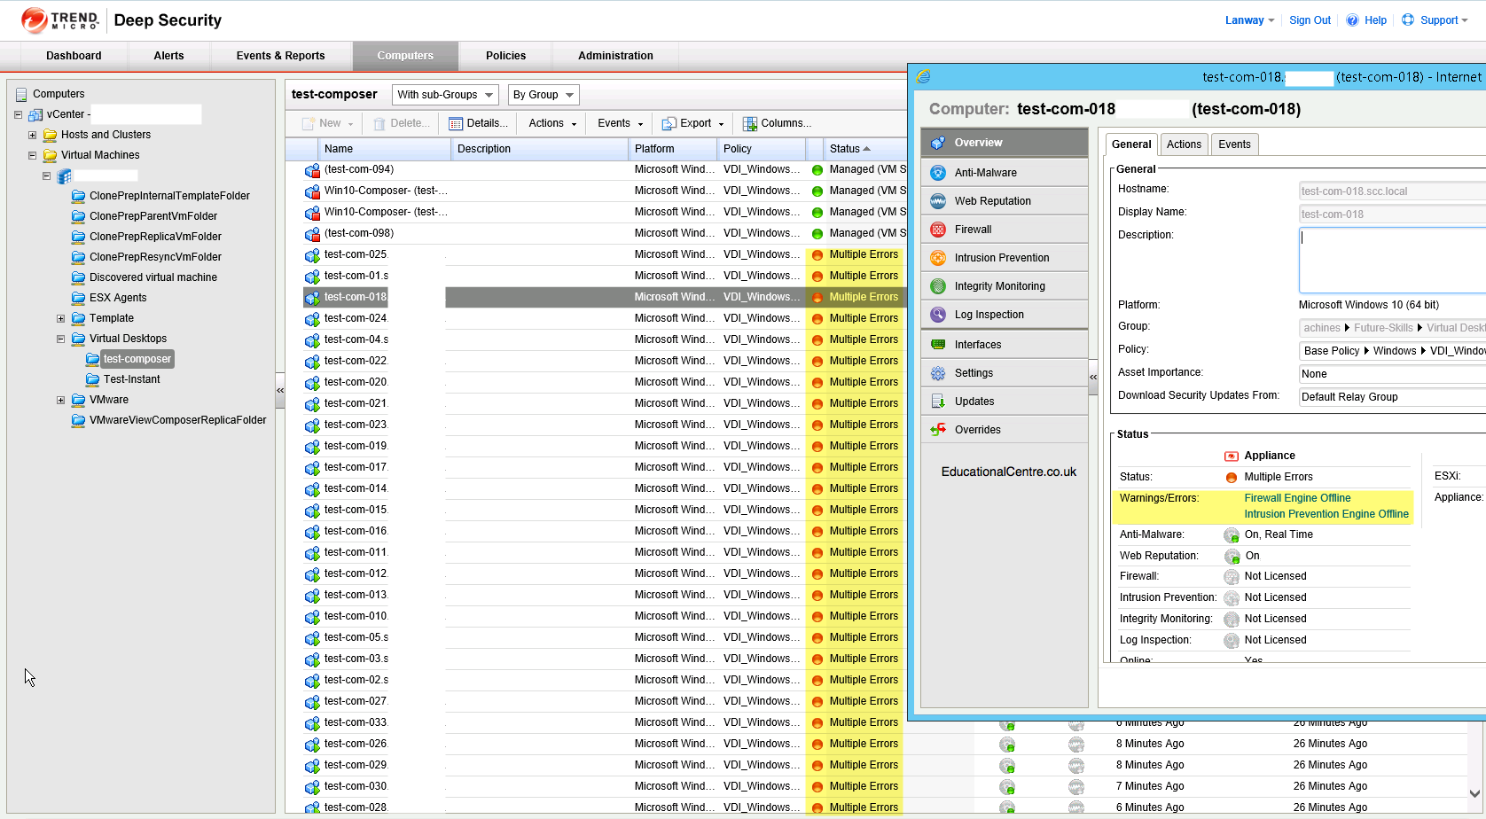
Task: Open the Overrides section icon
Action: coord(938,430)
